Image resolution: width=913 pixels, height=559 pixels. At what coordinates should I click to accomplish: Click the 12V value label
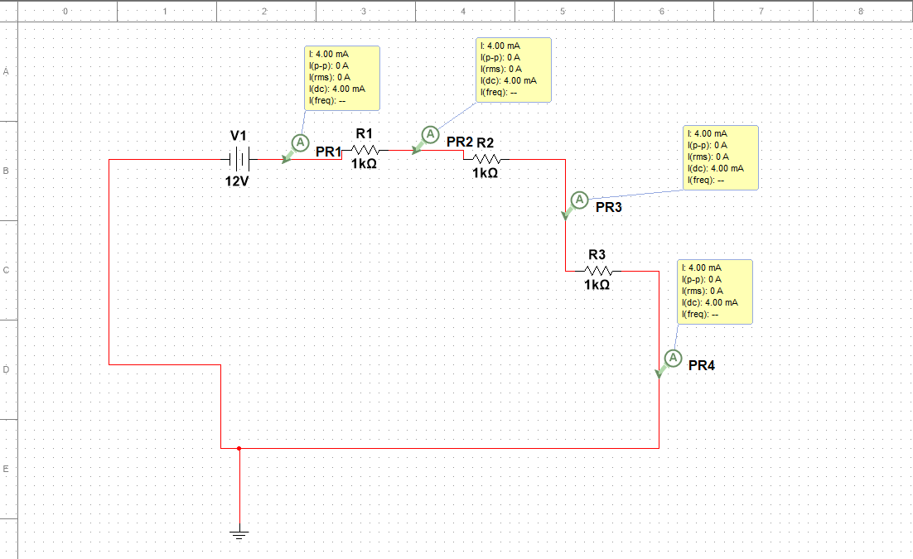[237, 181]
